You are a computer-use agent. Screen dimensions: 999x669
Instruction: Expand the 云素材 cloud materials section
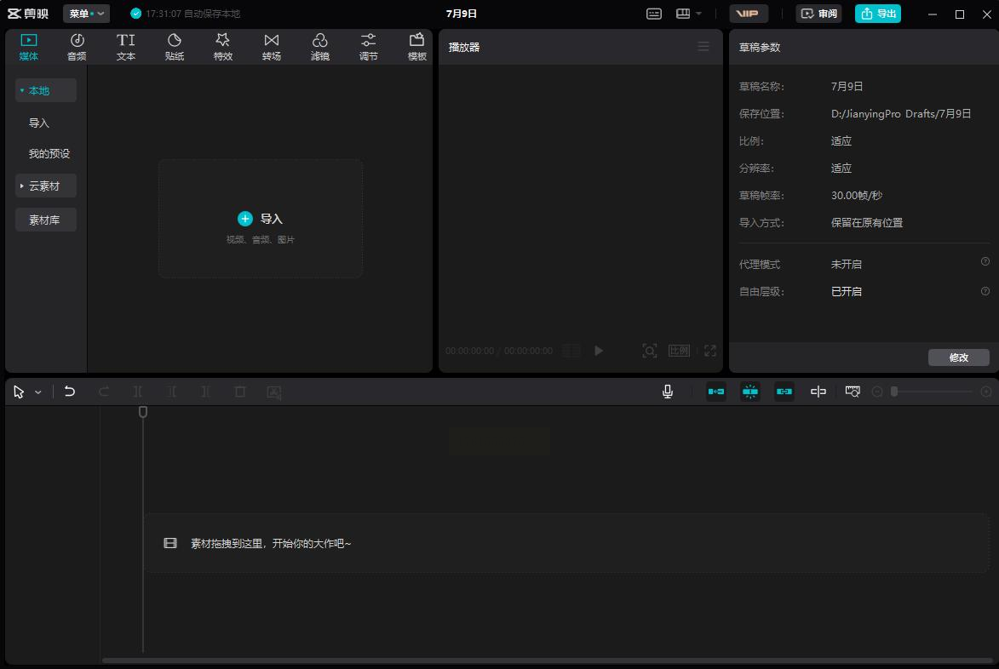tap(45, 186)
